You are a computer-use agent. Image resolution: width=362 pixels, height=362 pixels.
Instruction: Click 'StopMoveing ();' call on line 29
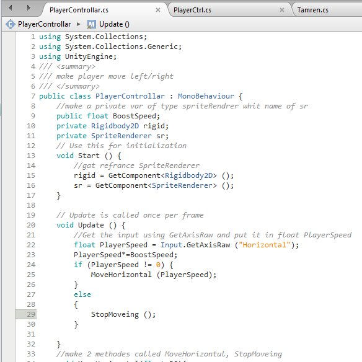point(123,314)
